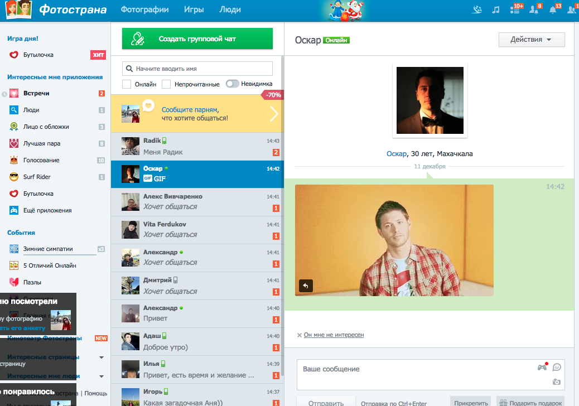Open Оскар profile name link

(396, 154)
